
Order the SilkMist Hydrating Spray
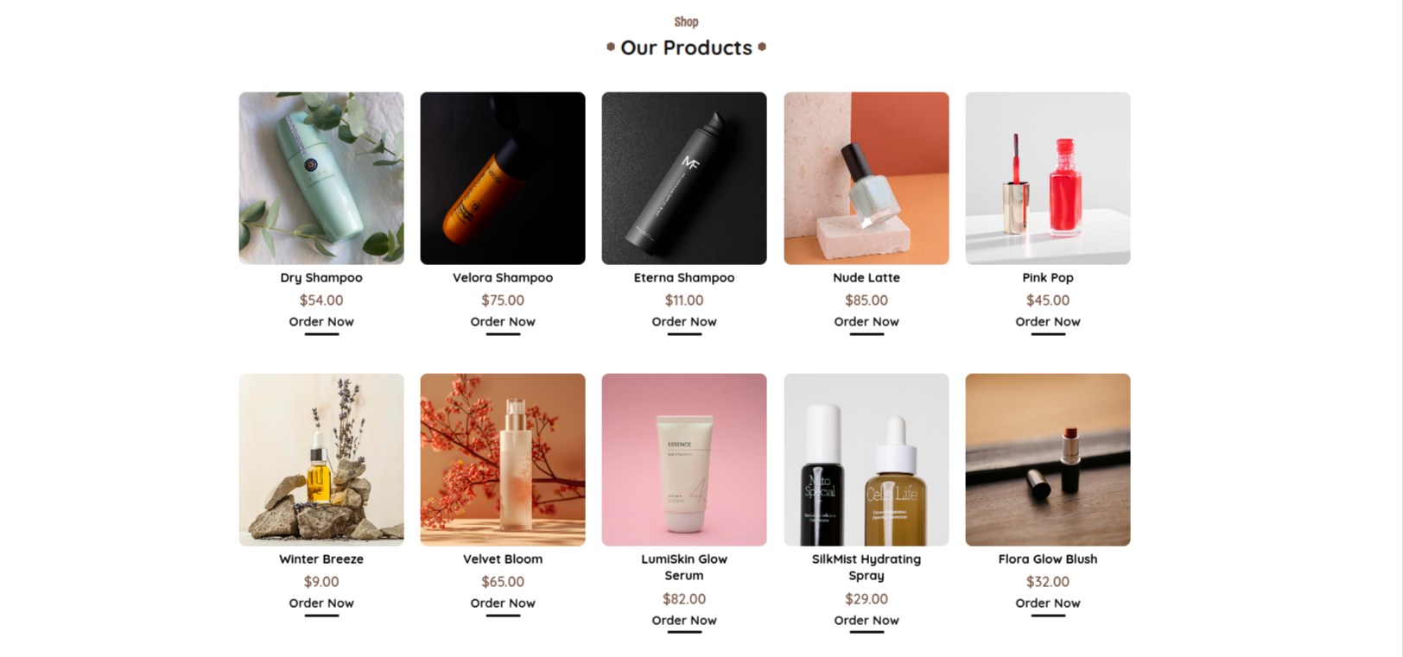click(x=867, y=621)
